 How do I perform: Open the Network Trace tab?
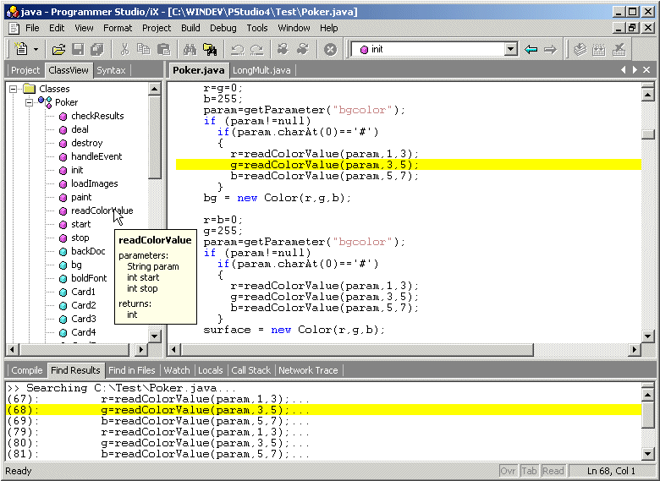pos(308,370)
